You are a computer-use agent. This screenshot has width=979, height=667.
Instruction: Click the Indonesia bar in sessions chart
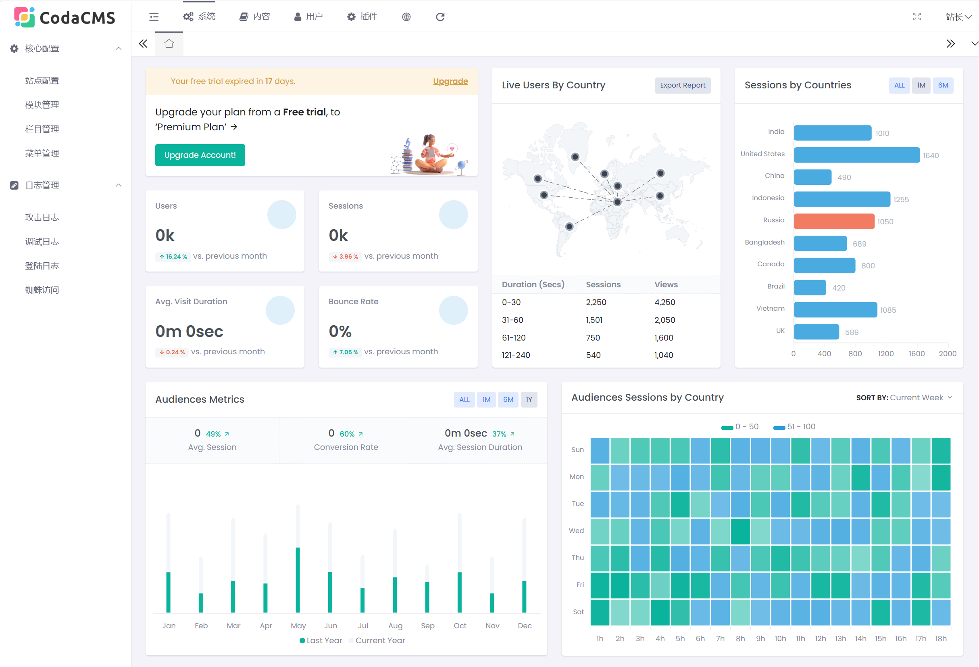click(x=842, y=199)
